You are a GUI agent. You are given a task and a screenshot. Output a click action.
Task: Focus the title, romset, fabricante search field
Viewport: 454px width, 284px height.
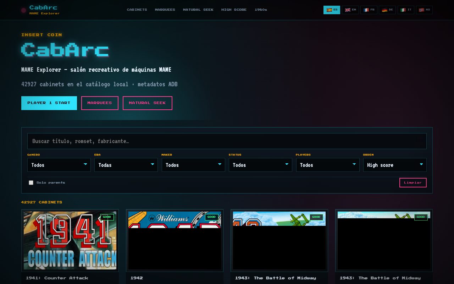tap(227, 141)
